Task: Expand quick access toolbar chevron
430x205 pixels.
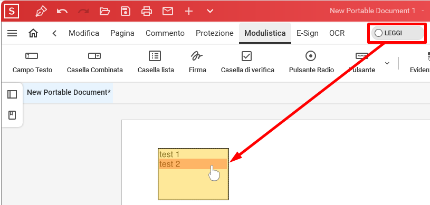Action: [210, 11]
